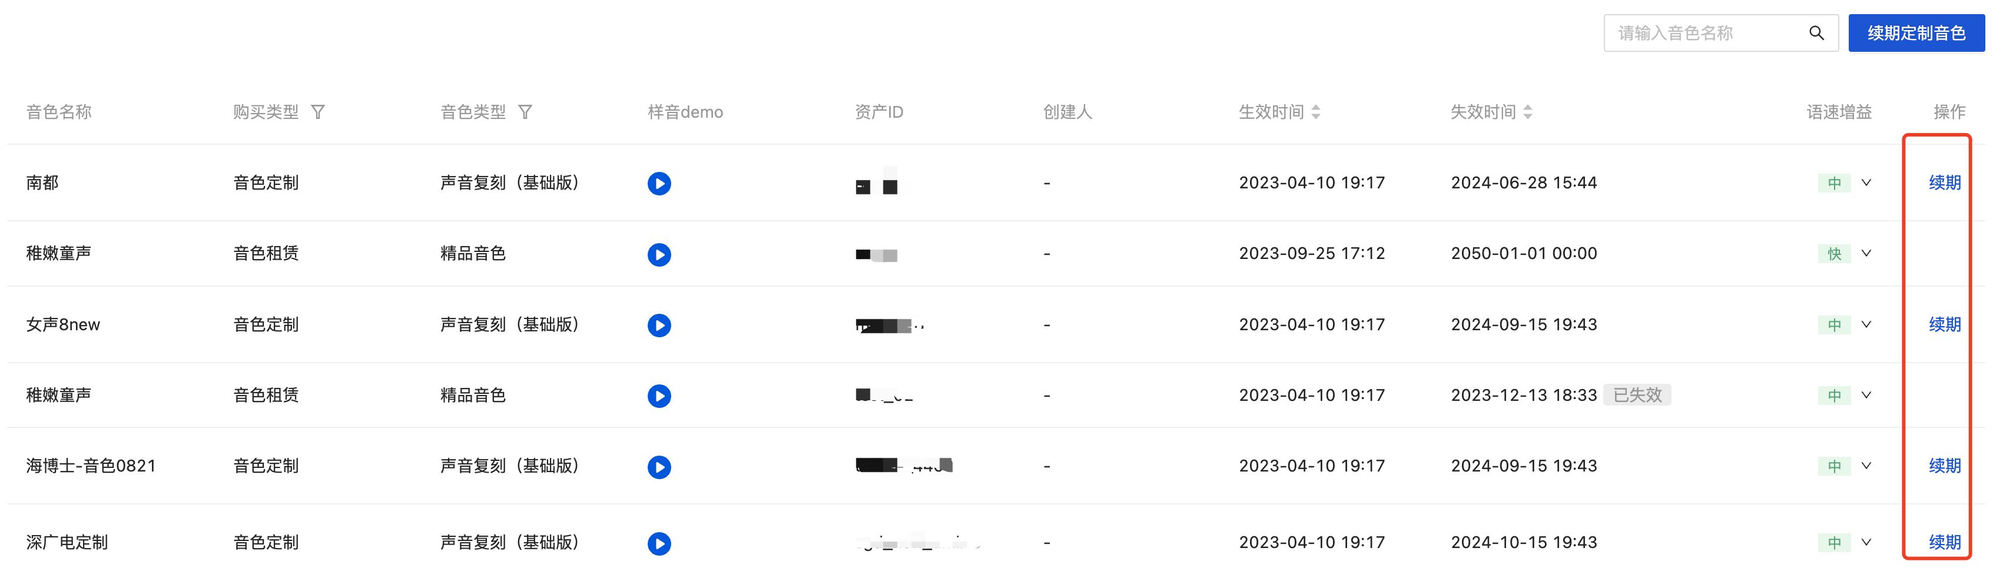The height and width of the screenshot is (571, 2003).
Task: Expand speed dropdown showing 快
Action: coord(1866,254)
